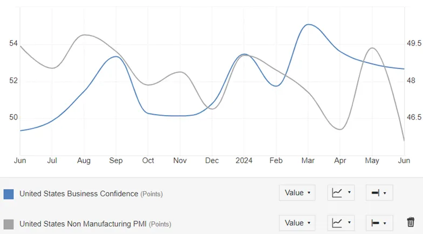Change axis side for Business Confidence
The height and width of the screenshot is (234, 423).
point(379,193)
